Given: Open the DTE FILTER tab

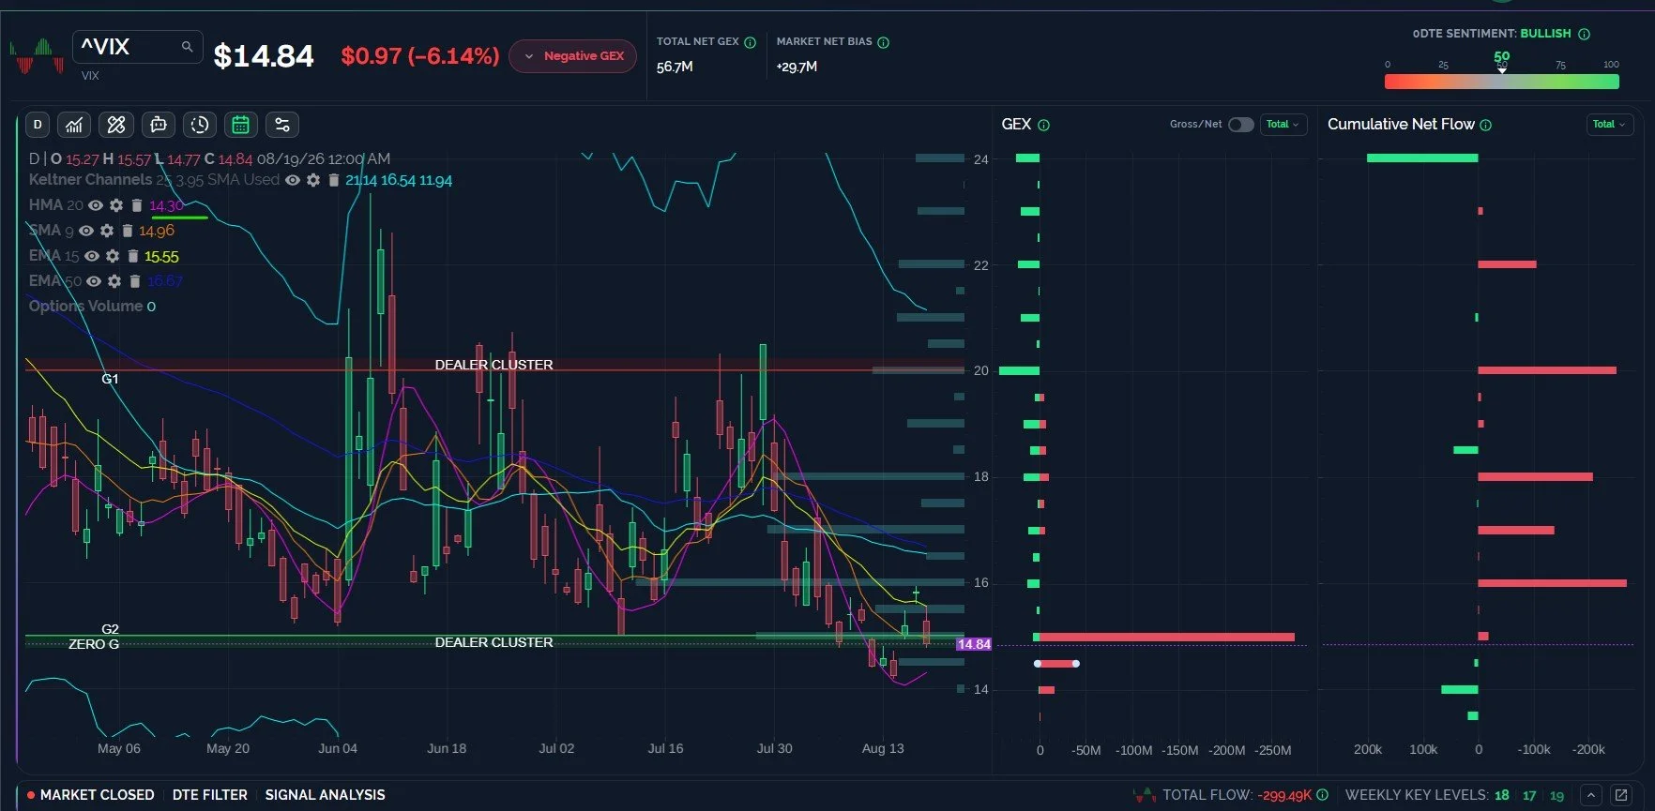Looking at the screenshot, I should pos(209,795).
